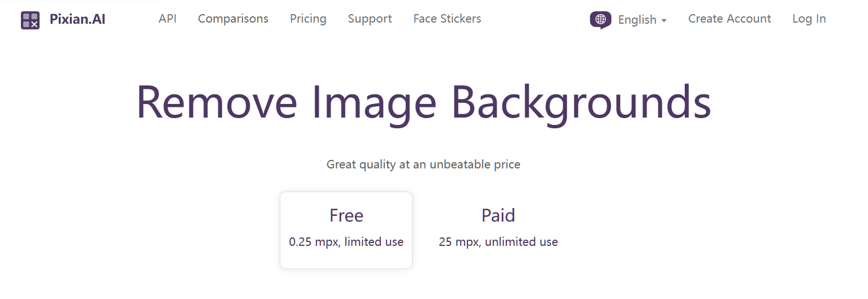Go to the Comparisons page

tap(233, 19)
